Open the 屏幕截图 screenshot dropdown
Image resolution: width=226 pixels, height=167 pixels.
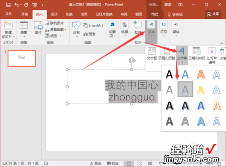tap(56, 29)
